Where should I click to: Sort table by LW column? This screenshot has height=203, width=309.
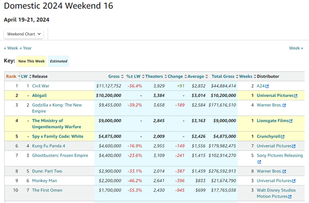[x=26, y=76]
